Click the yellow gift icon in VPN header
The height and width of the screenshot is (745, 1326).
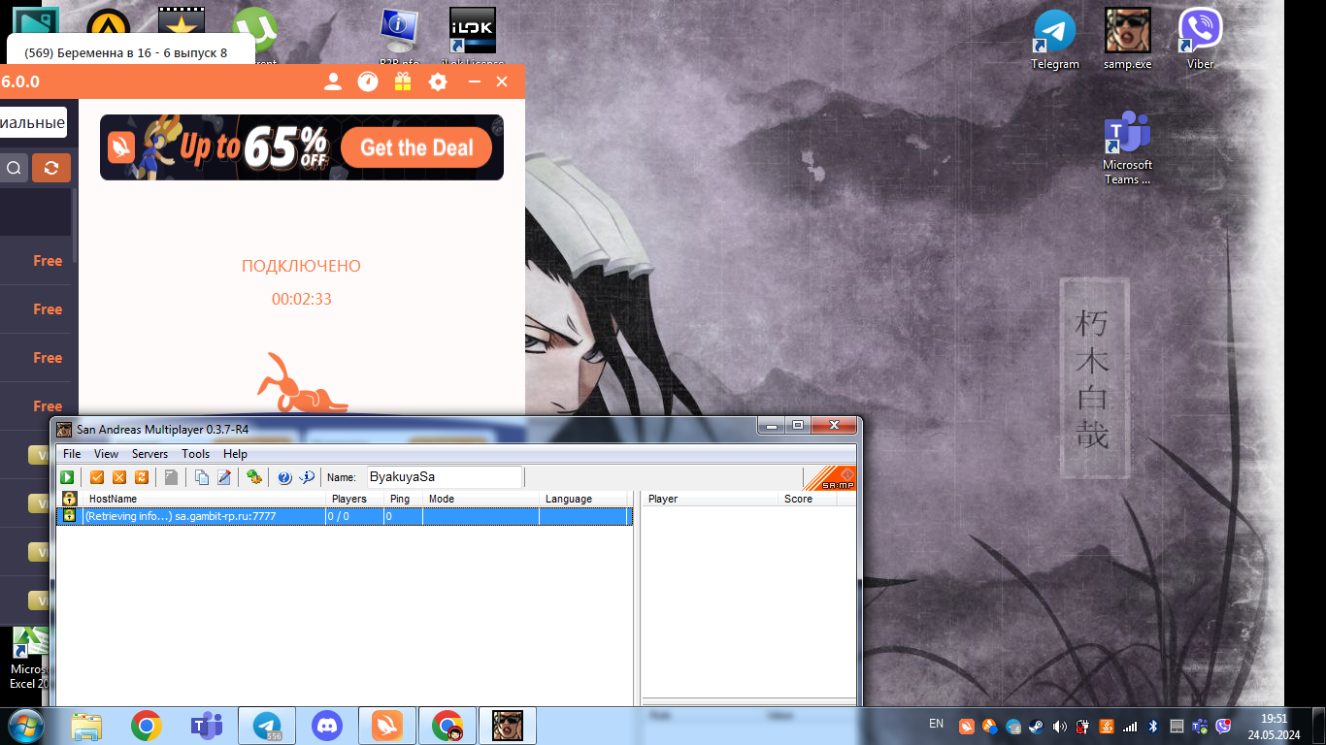pos(403,81)
